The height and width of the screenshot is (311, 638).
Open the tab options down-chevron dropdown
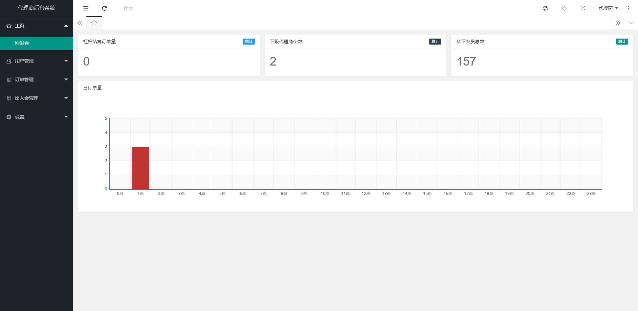[x=631, y=23]
